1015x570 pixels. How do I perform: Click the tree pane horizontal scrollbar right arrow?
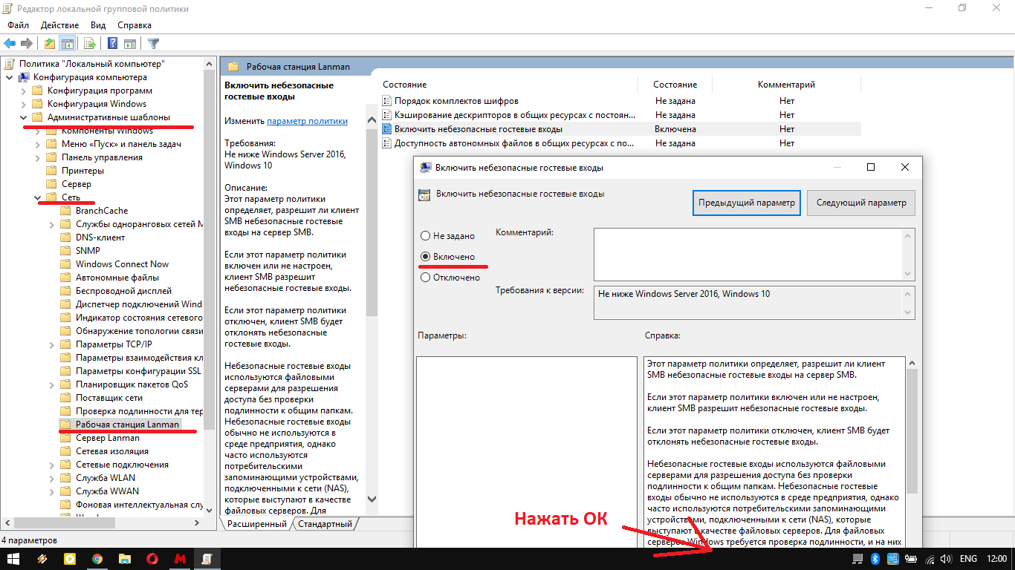(x=197, y=524)
